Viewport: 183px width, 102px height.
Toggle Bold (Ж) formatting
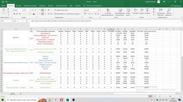point(14,14)
